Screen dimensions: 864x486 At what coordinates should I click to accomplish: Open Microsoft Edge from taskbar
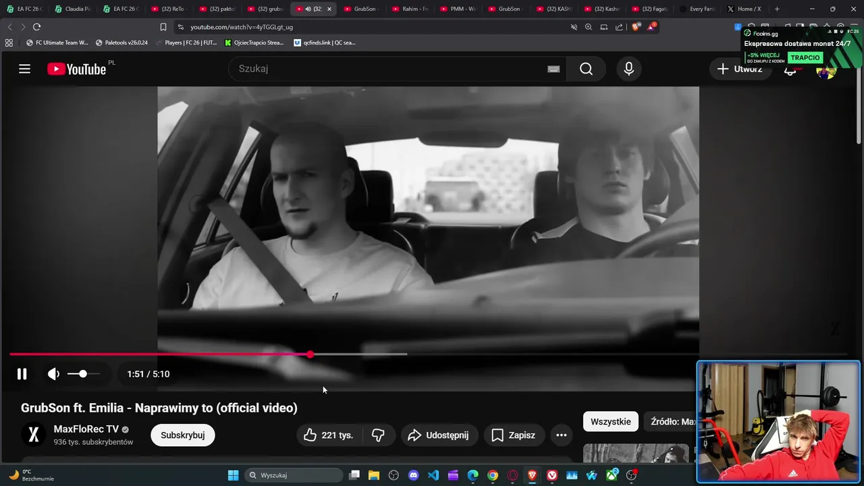coord(473,475)
